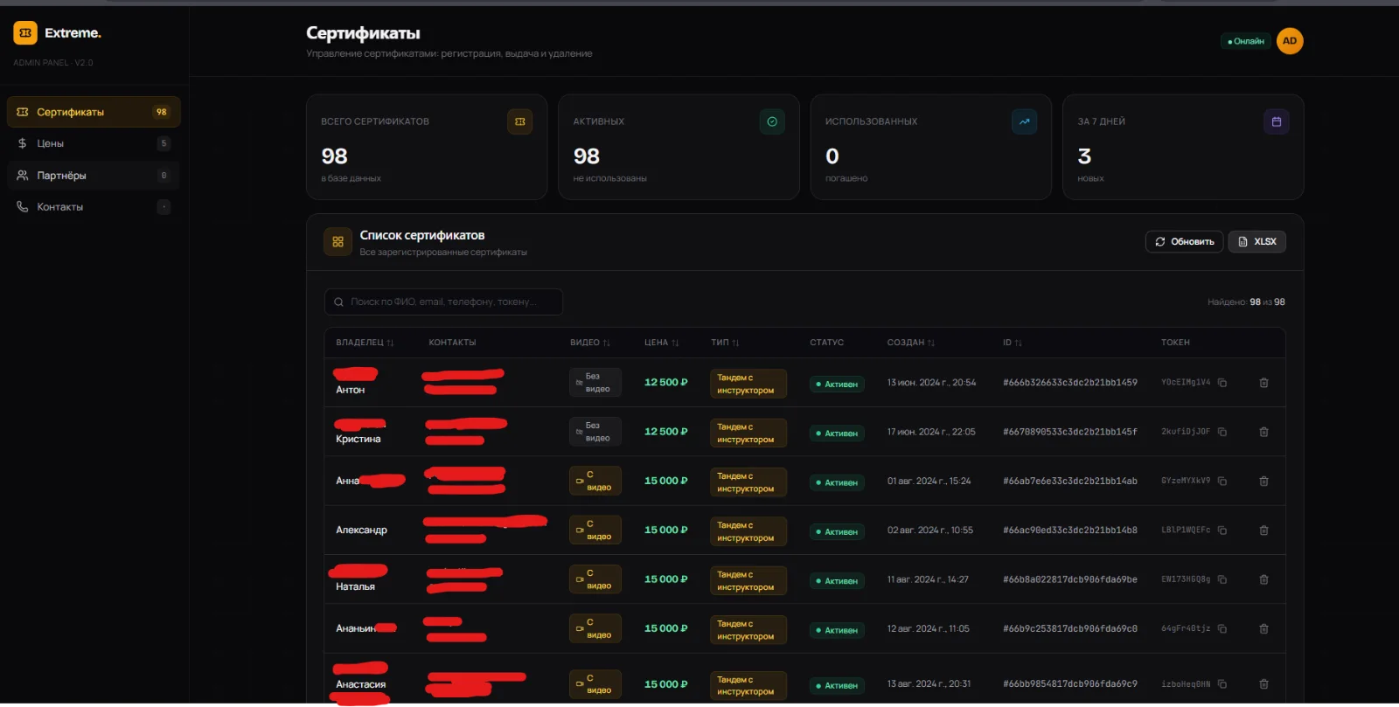Delete Кристина's certificate with the trash icon
The image size is (1399, 707).
click(x=1263, y=432)
